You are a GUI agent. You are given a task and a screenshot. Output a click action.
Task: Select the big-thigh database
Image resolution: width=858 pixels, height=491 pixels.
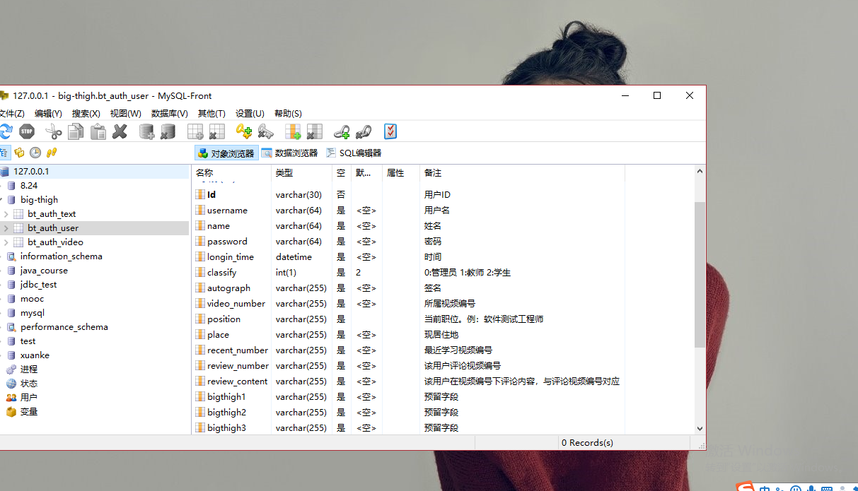coord(39,200)
